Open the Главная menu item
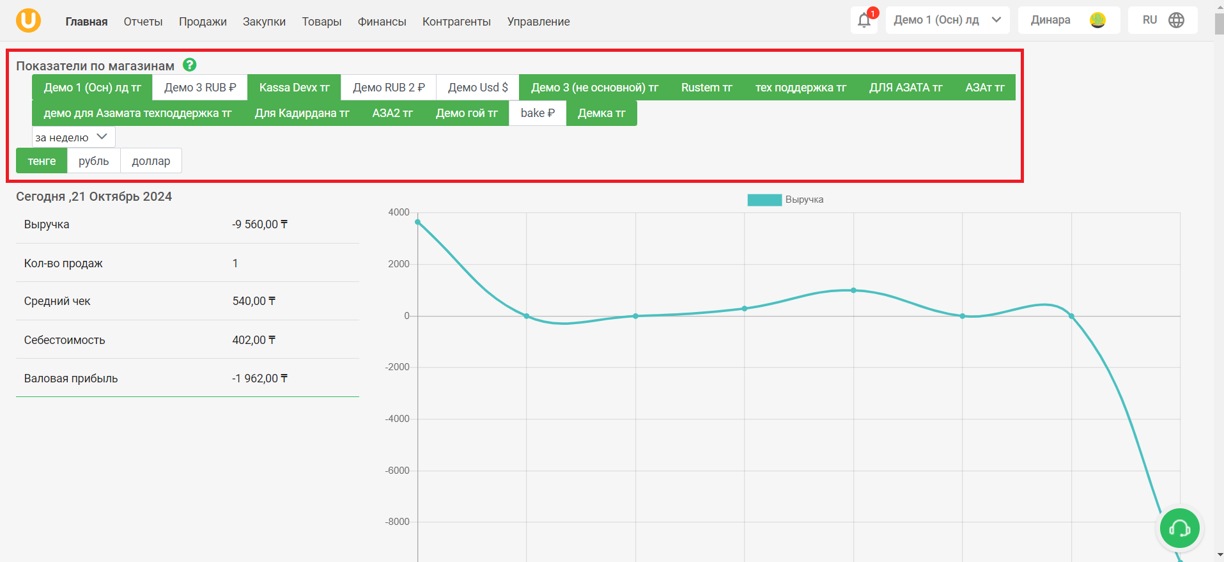Viewport: 1224px width, 562px height. (x=86, y=22)
